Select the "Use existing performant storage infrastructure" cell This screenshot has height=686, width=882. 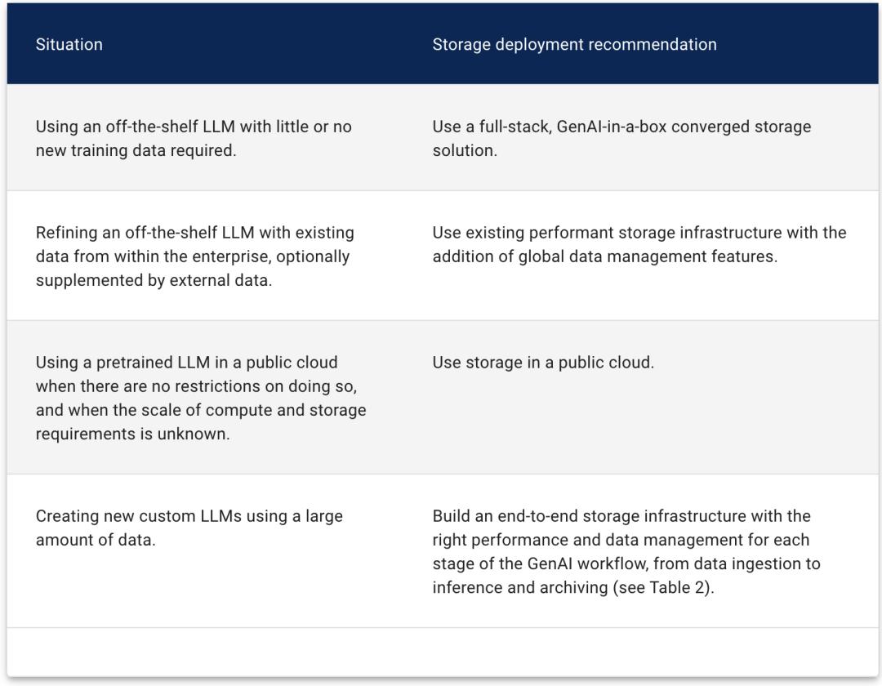pyautogui.click(x=639, y=244)
